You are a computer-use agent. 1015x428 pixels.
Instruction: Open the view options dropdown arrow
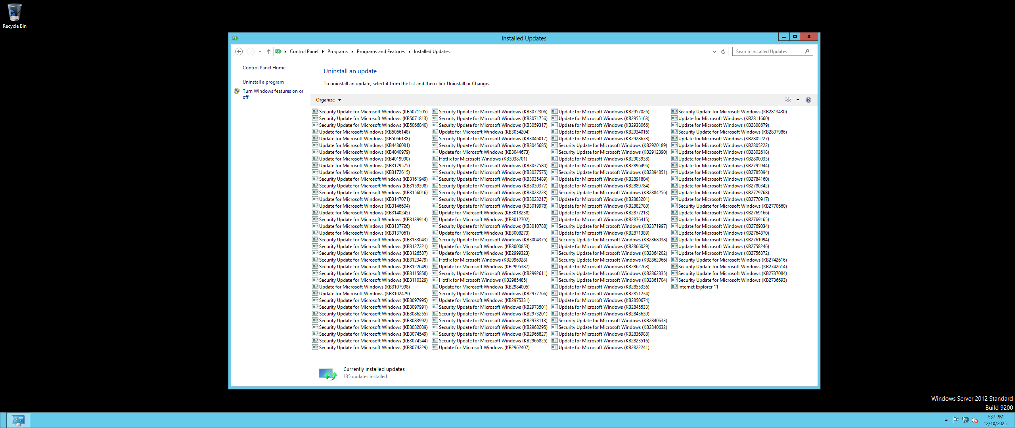(x=798, y=100)
